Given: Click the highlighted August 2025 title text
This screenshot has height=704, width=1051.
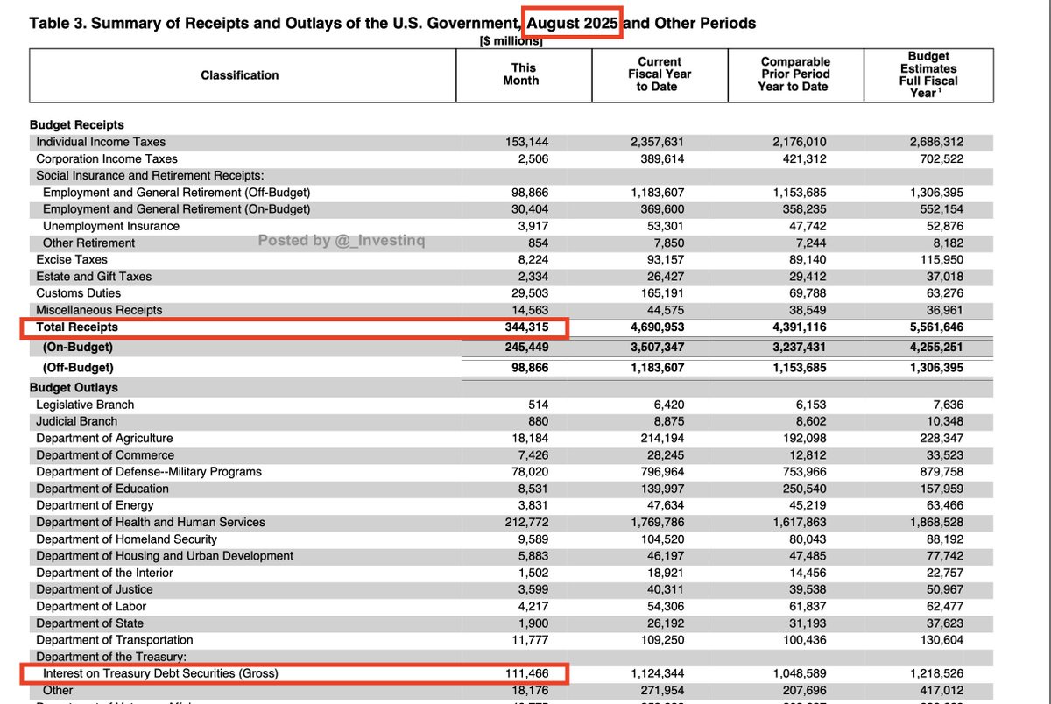Looking at the screenshot, I should click(x=572, y=23).
